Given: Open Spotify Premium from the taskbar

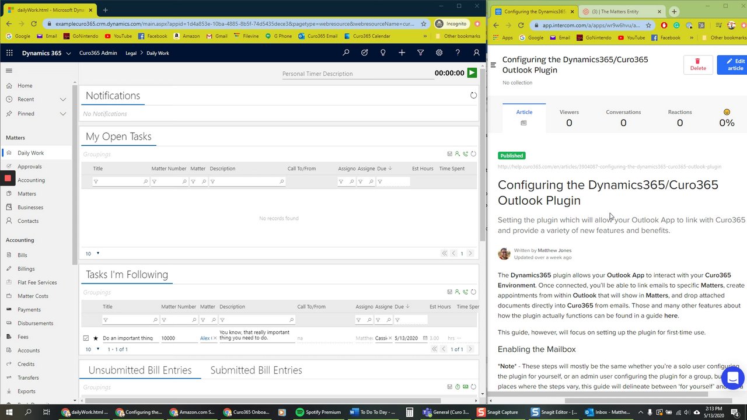Looking at the screenshot, I should (x=317, y=412).
